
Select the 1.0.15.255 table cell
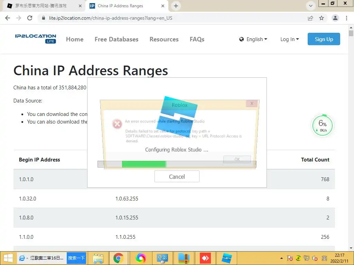click(x=127, y=218)
